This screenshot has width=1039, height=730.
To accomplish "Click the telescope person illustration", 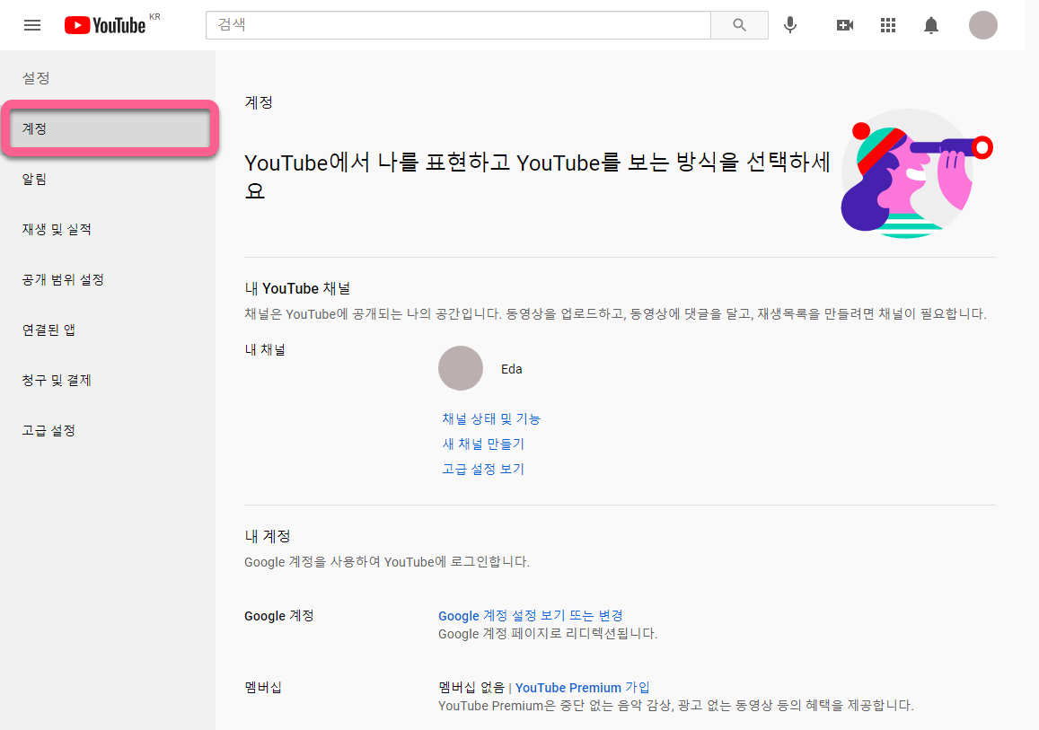I will (x=917, y=174).
